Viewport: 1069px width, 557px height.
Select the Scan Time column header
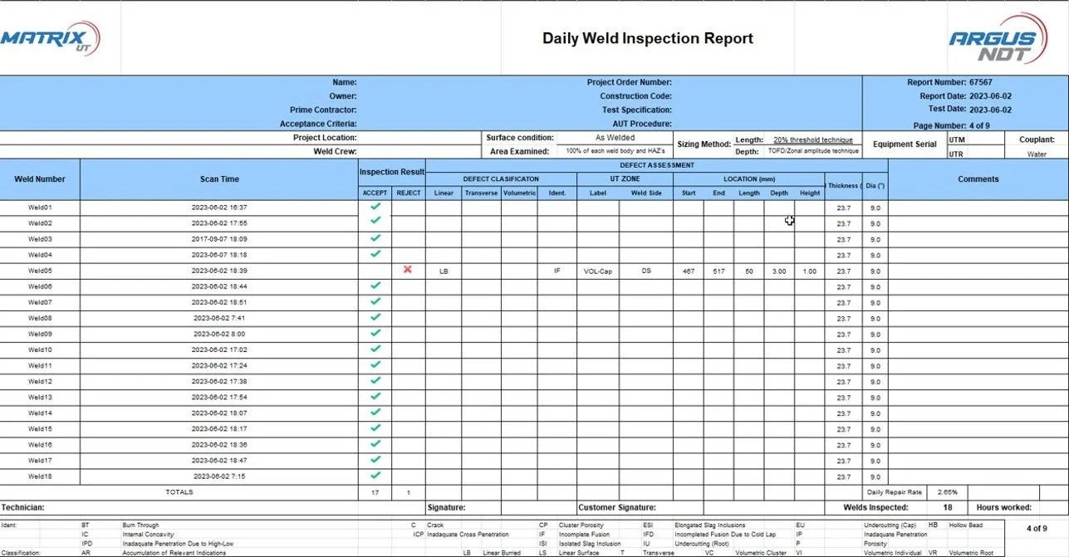(x=219, y=179)
